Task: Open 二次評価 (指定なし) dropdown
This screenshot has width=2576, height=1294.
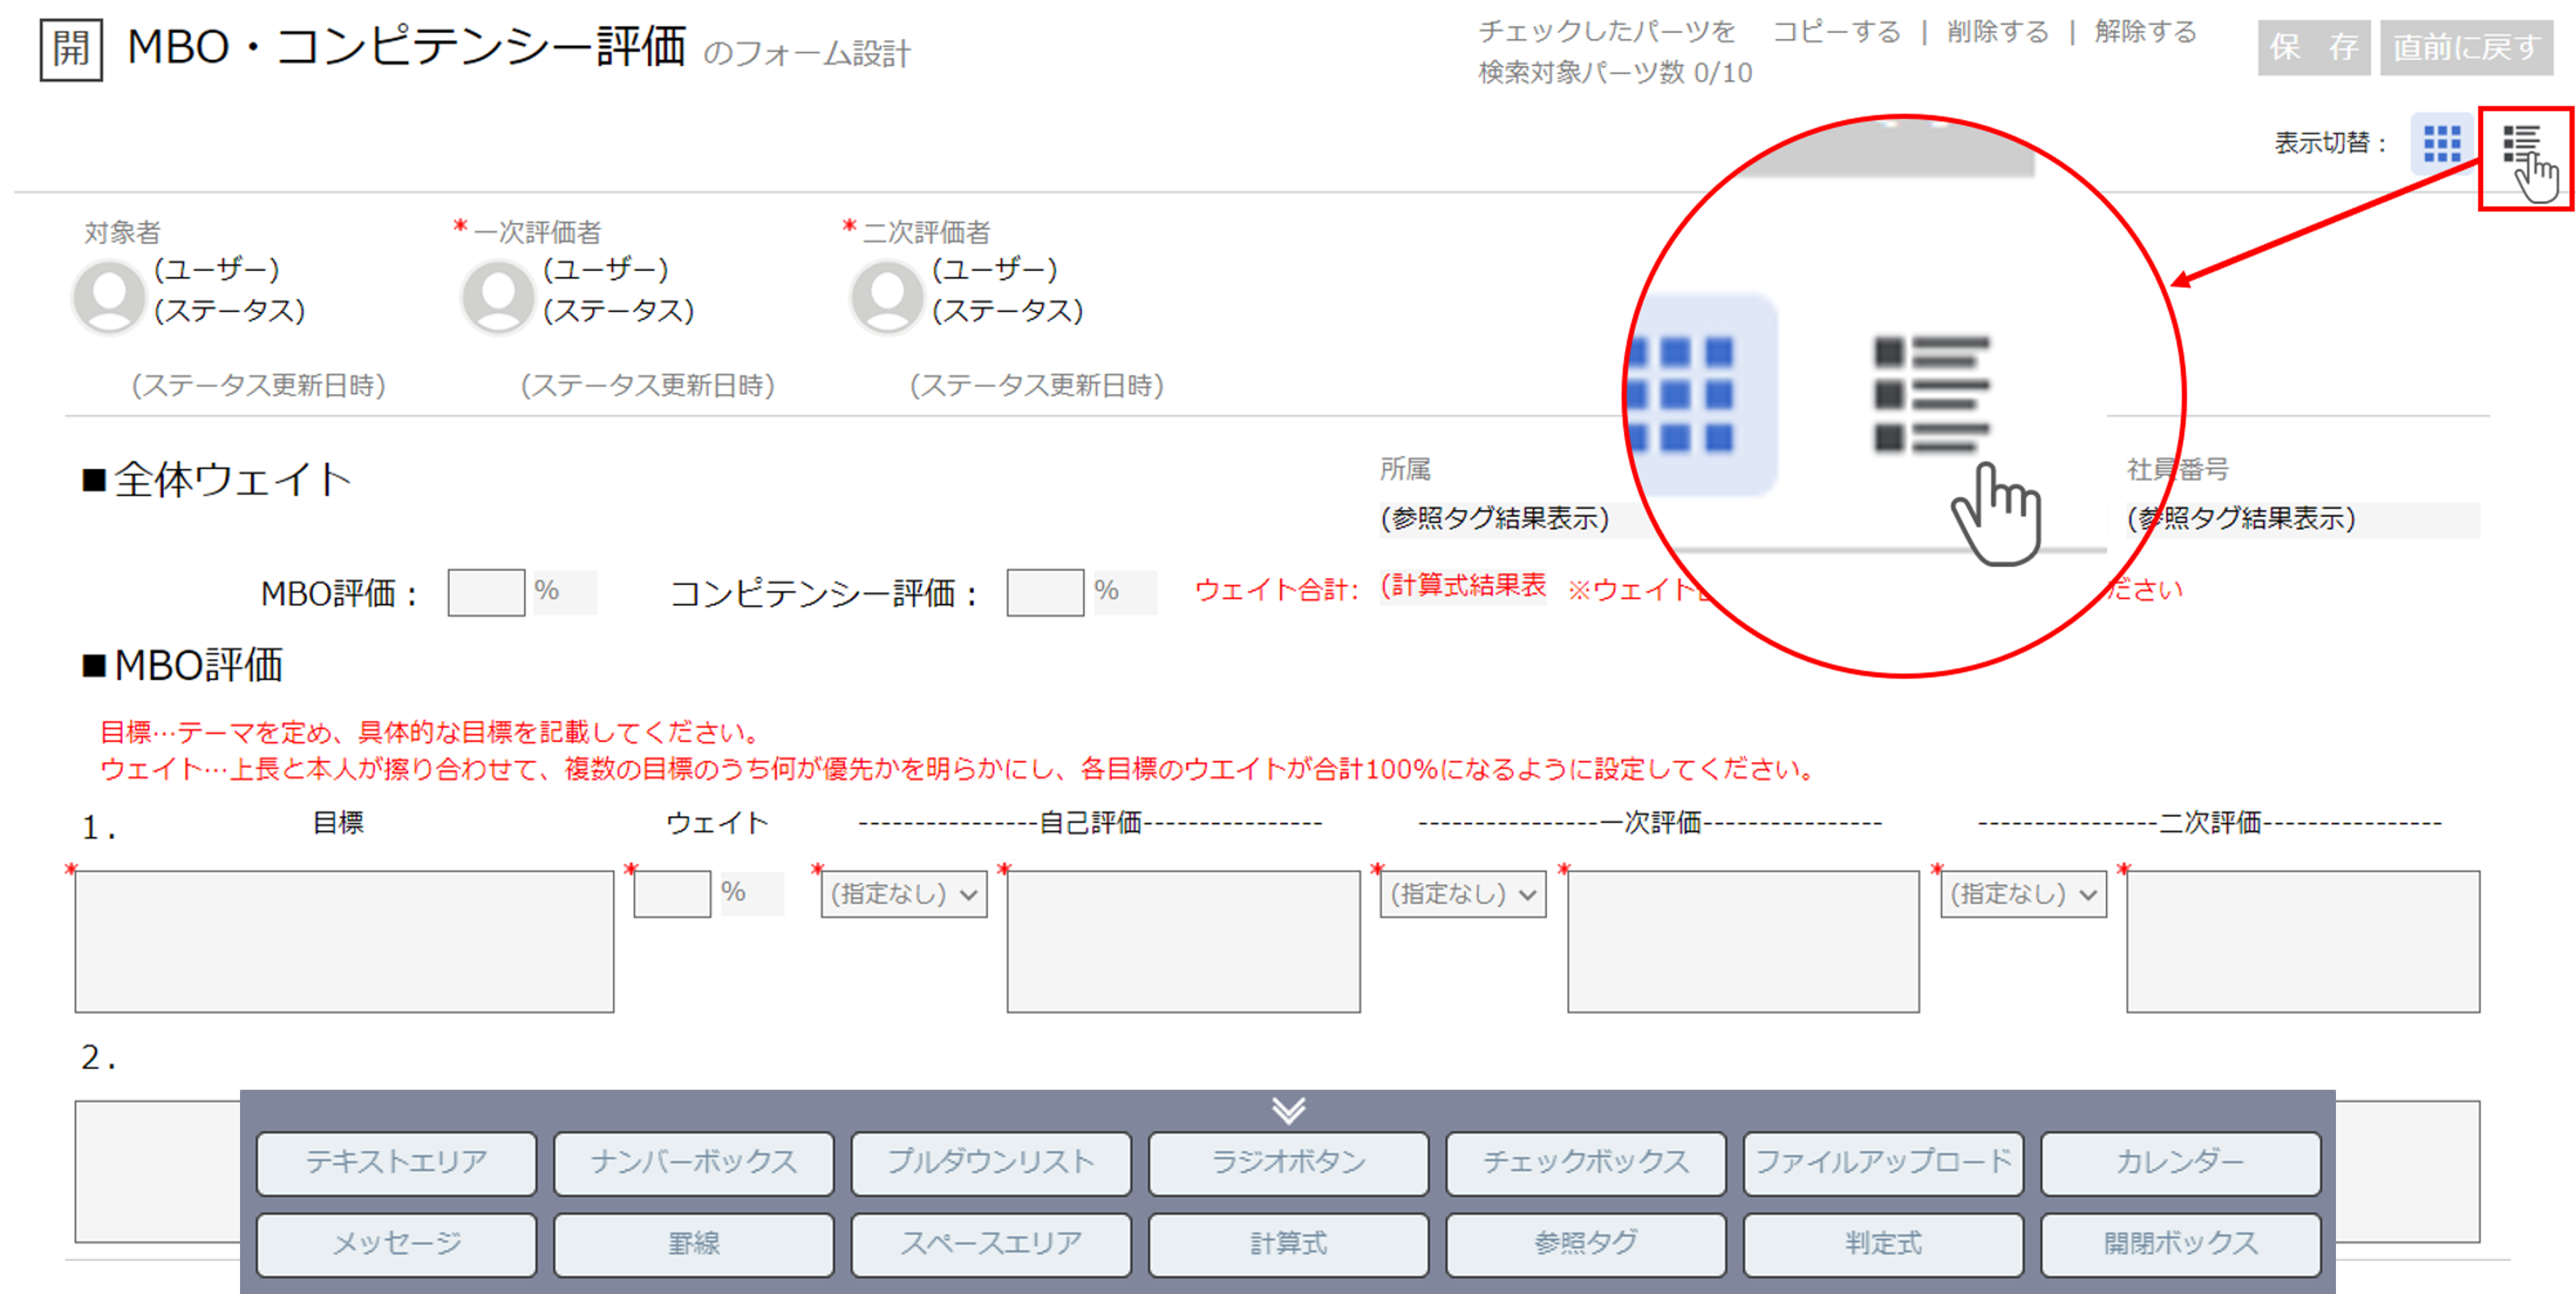Action: [x=2023, y=894]
